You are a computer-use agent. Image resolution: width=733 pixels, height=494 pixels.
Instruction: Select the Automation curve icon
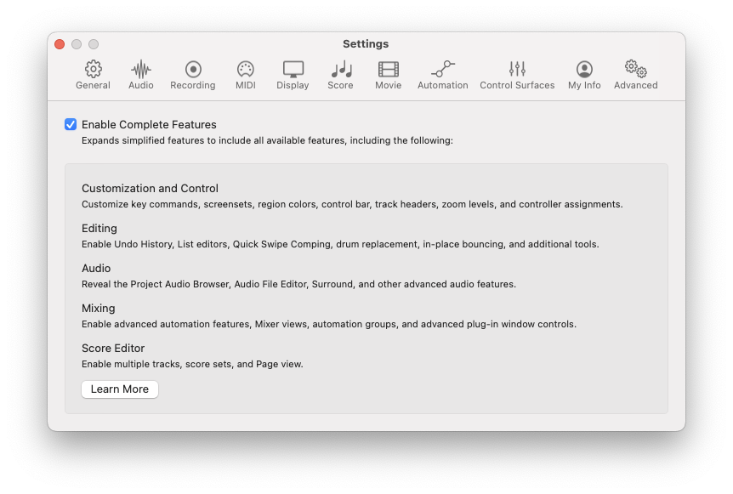pos(442,70)
